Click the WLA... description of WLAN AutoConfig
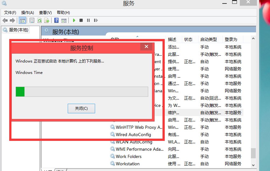This screenshot has width=270, height=171. tap(174, 142)
